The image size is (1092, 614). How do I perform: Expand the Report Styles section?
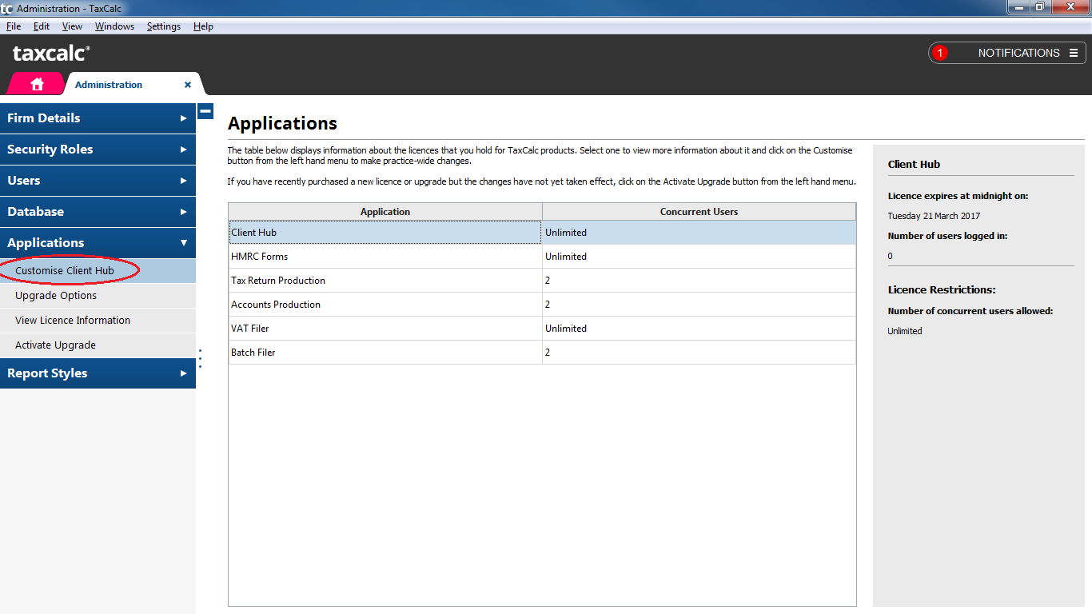point(98,373)
